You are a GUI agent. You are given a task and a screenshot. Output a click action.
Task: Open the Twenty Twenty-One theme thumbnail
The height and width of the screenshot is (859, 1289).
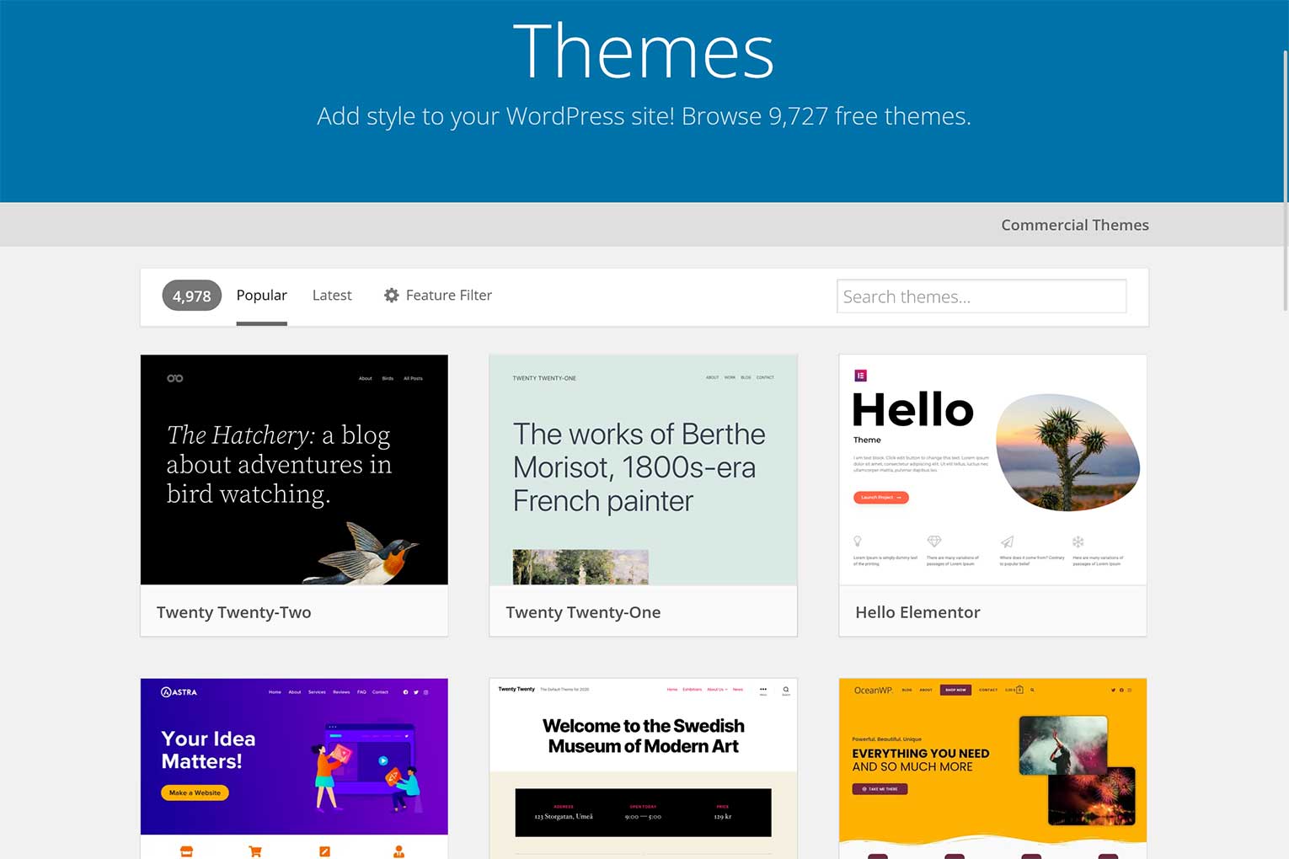pyautogui.click(x=643, y=470)
